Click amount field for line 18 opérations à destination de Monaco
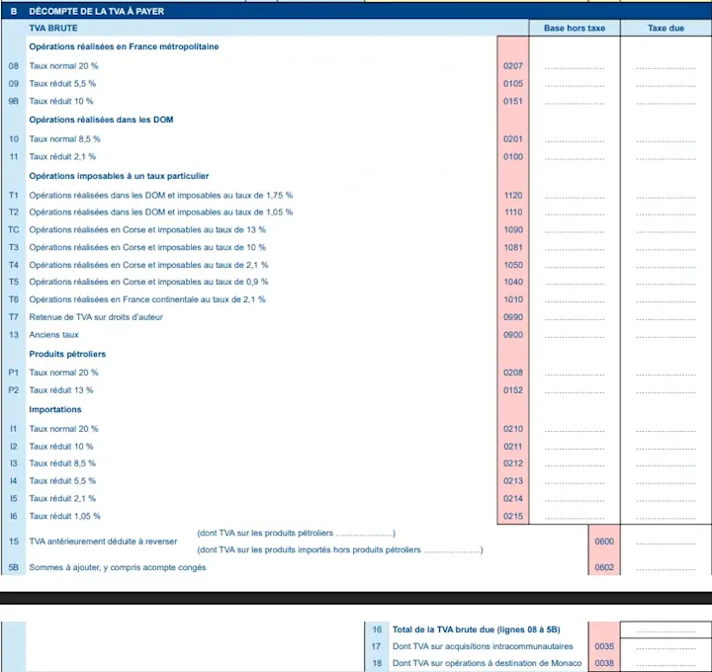Image resolution: width=712 pixels, height=672 pixels. point(666,663)
